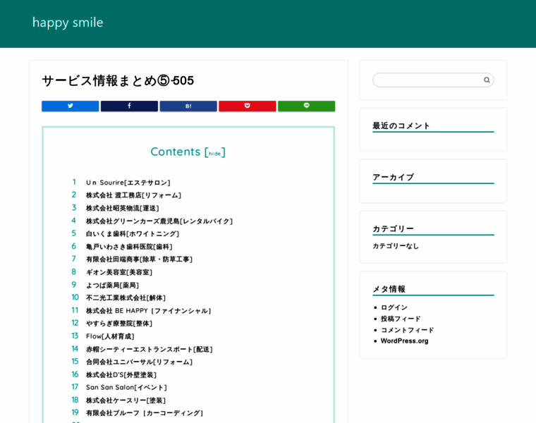Select Flow[人材育成] in contents
The height and width of the screenshot is (423, 536).
[x=110, y=336]
